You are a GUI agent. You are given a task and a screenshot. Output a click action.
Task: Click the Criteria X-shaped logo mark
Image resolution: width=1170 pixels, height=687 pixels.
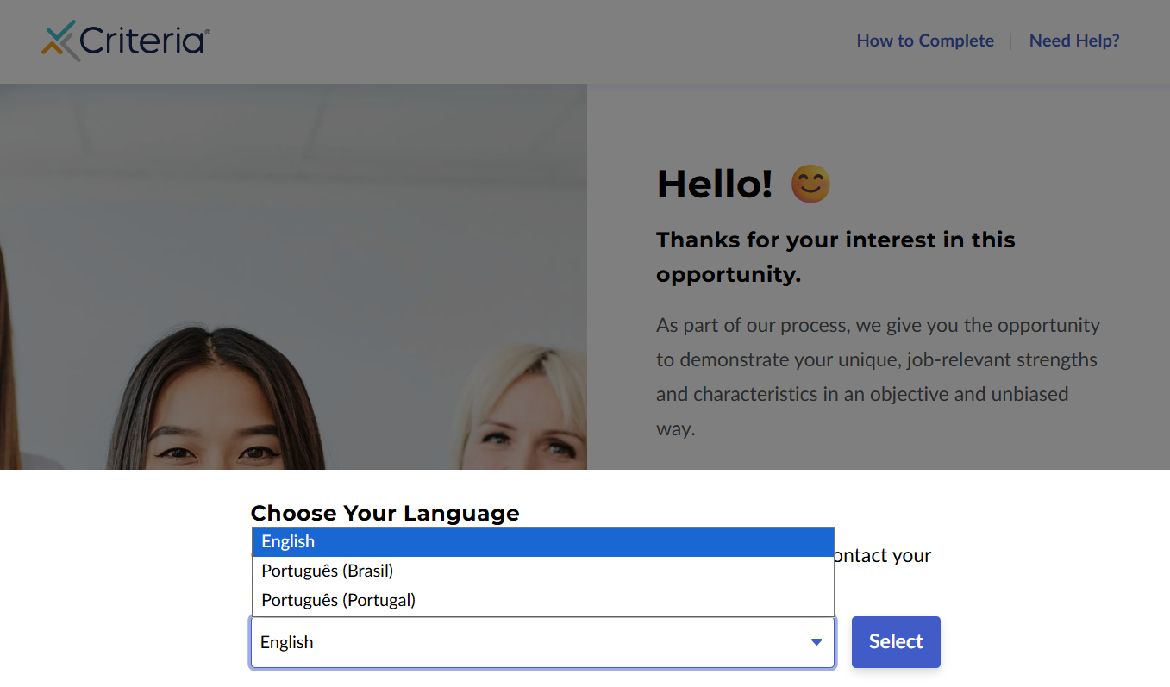click(x=60, y=41)
